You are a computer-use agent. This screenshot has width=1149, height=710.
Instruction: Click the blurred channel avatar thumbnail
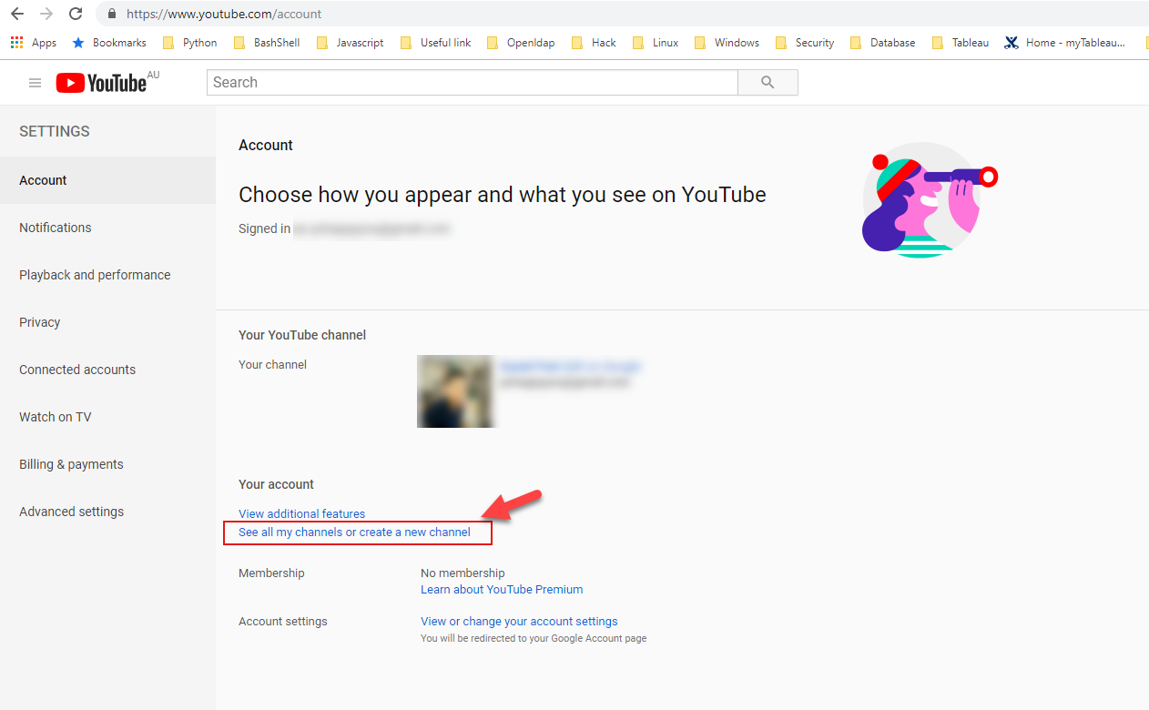(456, 391)
